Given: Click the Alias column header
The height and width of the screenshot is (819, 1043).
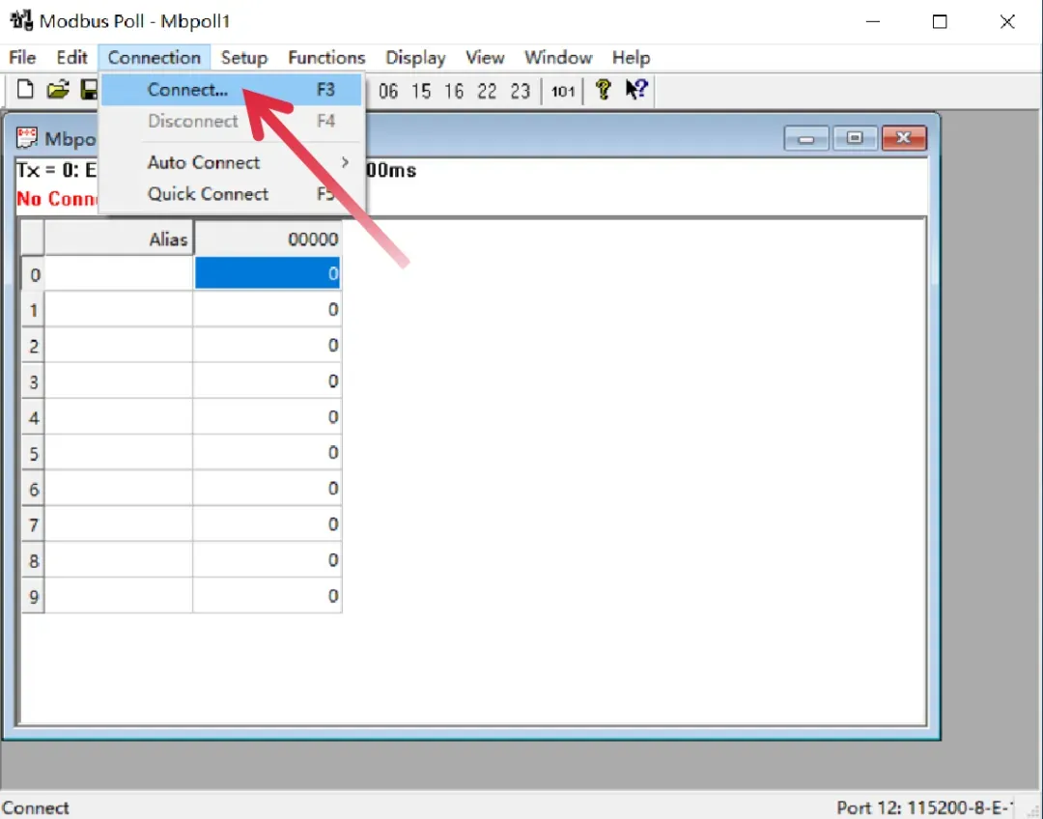Looking at the screenshot, I should click(x=119, y=239).
